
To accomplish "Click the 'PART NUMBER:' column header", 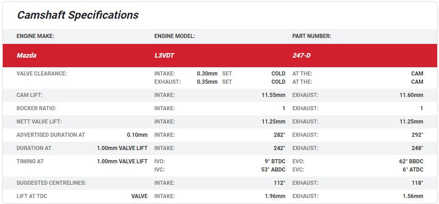I will click(x=311, y=36).
